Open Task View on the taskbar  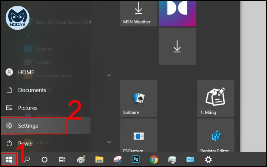coord(62,160)
